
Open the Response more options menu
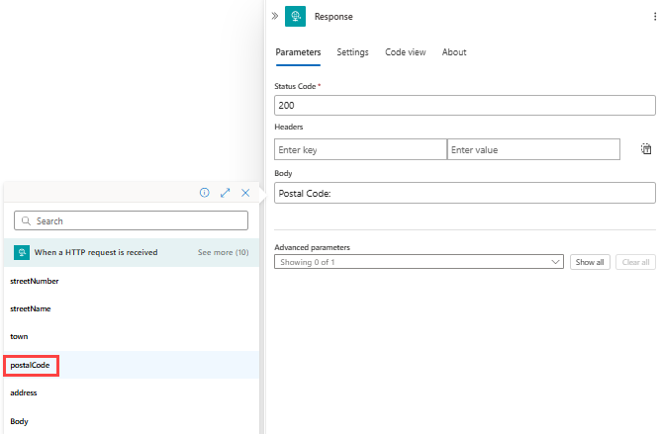(x=654, y=17)
